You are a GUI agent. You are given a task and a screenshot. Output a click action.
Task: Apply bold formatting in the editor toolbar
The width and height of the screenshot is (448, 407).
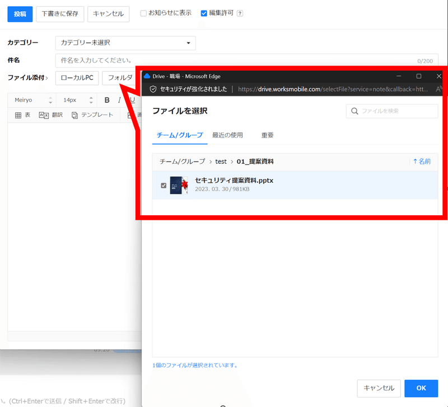coord(106,100)
